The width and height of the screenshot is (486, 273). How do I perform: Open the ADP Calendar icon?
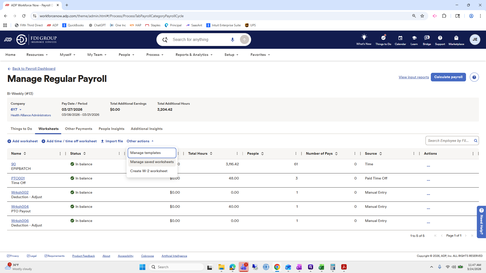click(400, 38)
